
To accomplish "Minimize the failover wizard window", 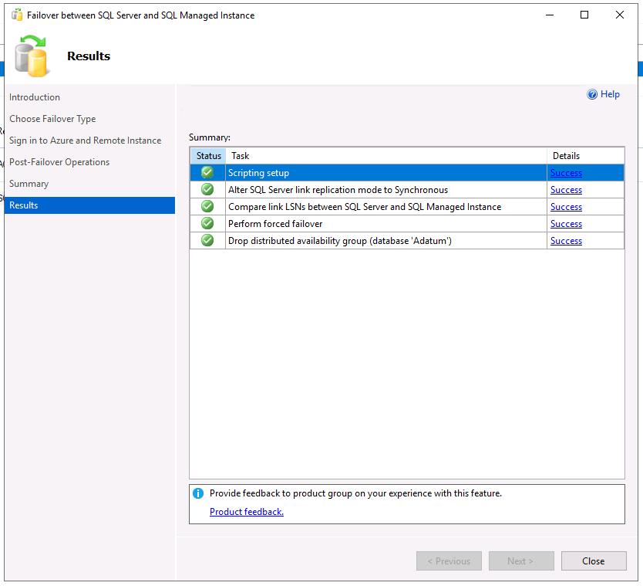I will coord(550,15).
